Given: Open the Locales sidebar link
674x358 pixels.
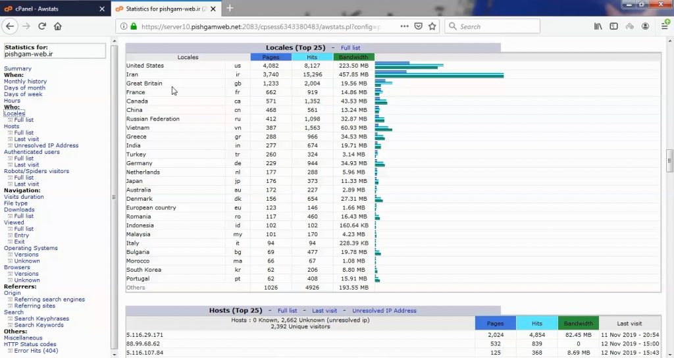Looking at the screenshot, I should [14, 113].
